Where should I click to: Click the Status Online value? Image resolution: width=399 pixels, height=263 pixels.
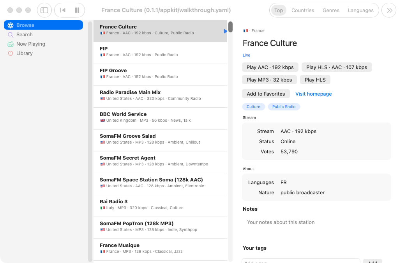[288, 141]
